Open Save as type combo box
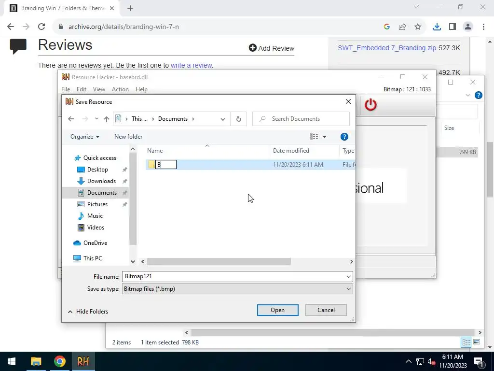The height and width of the screenshot is (371, 494). [x=237, y=289]
